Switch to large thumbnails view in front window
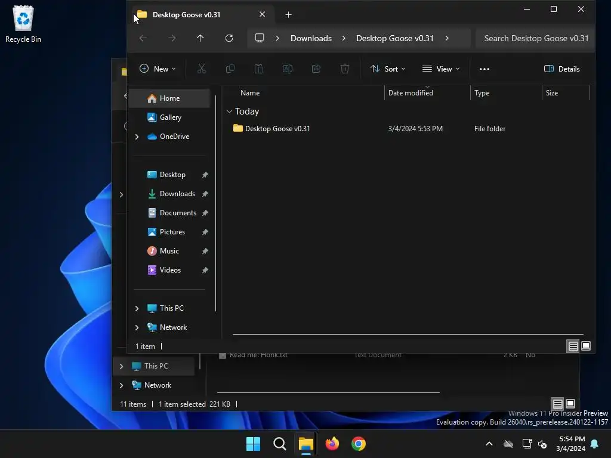The width and height of the screenshot is (611, 458). [586, 346]
